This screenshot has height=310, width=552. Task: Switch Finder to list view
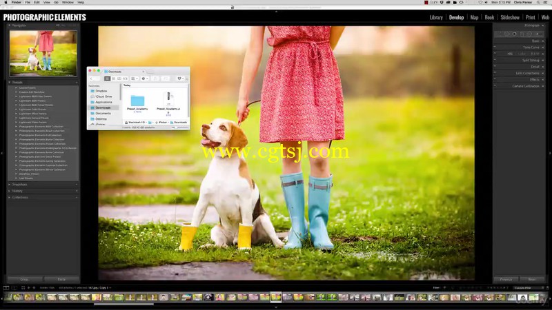pos(114,79)
